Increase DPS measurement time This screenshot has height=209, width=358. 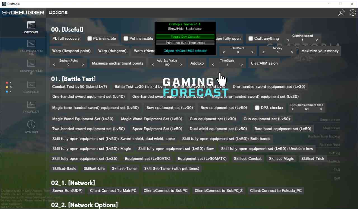point(321,109)
